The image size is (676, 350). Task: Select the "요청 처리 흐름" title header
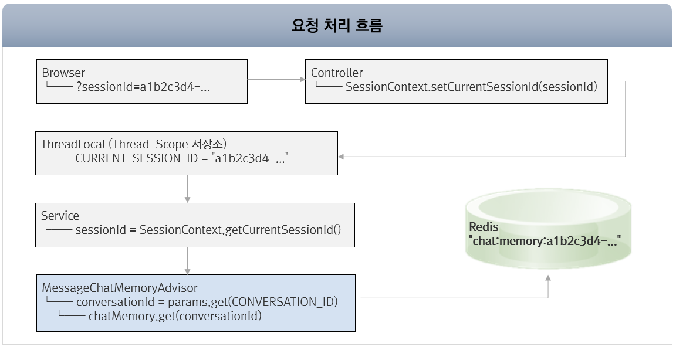coord(337,26)
